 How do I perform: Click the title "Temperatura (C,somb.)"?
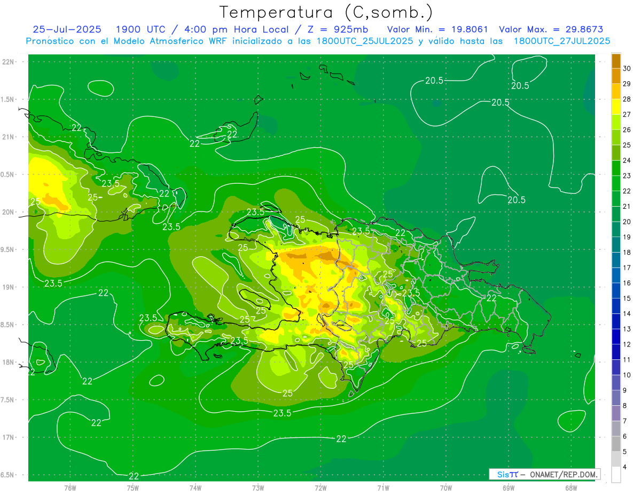[326, 12]
